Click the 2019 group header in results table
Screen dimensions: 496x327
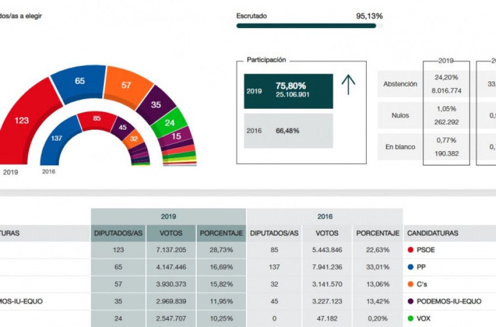[x=168, y=217]
